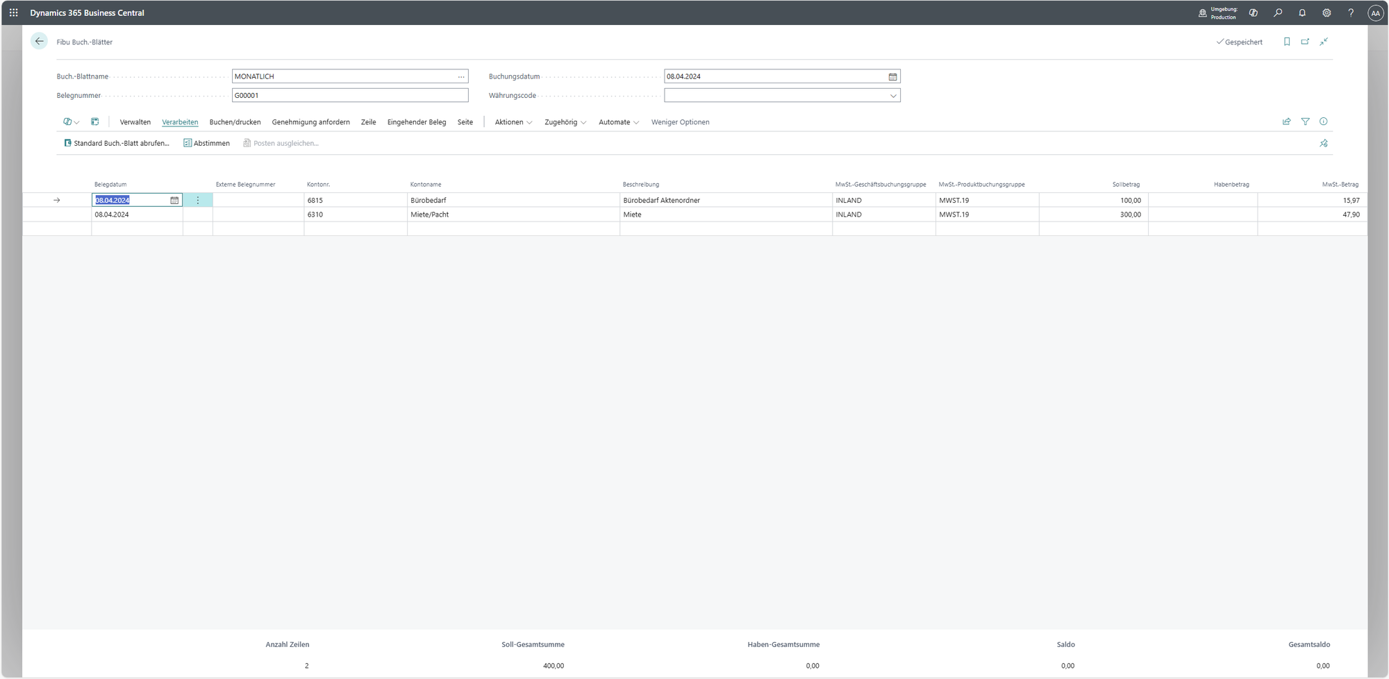Toggle the pin action bar icon
Image resolution: width=1389 pixels, height=679 pixels.
pyautogui.click(x=1324, y=143)
